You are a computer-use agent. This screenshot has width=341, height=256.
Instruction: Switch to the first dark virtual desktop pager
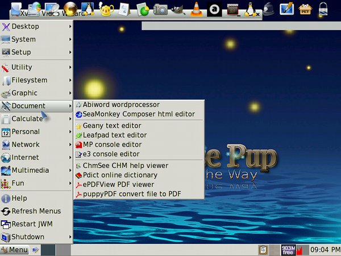click(x=48, y=250)
